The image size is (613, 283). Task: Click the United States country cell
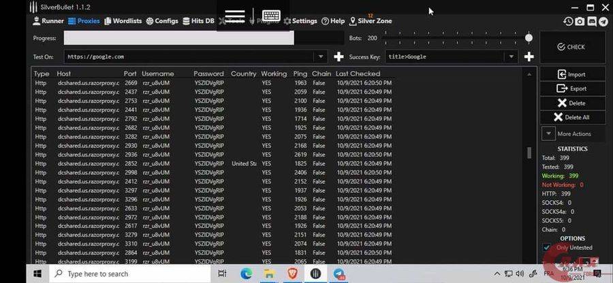point(244,163)
